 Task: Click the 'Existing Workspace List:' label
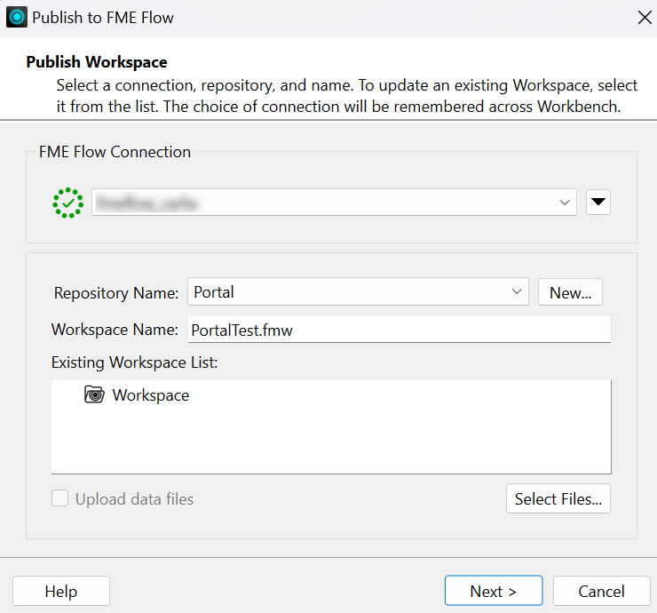click(134, 362)
